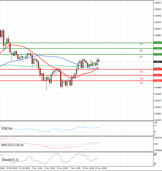Click the green 0.65500 price tag
Viewport: 162px width, 171px height.
click(x=157, y=54)
